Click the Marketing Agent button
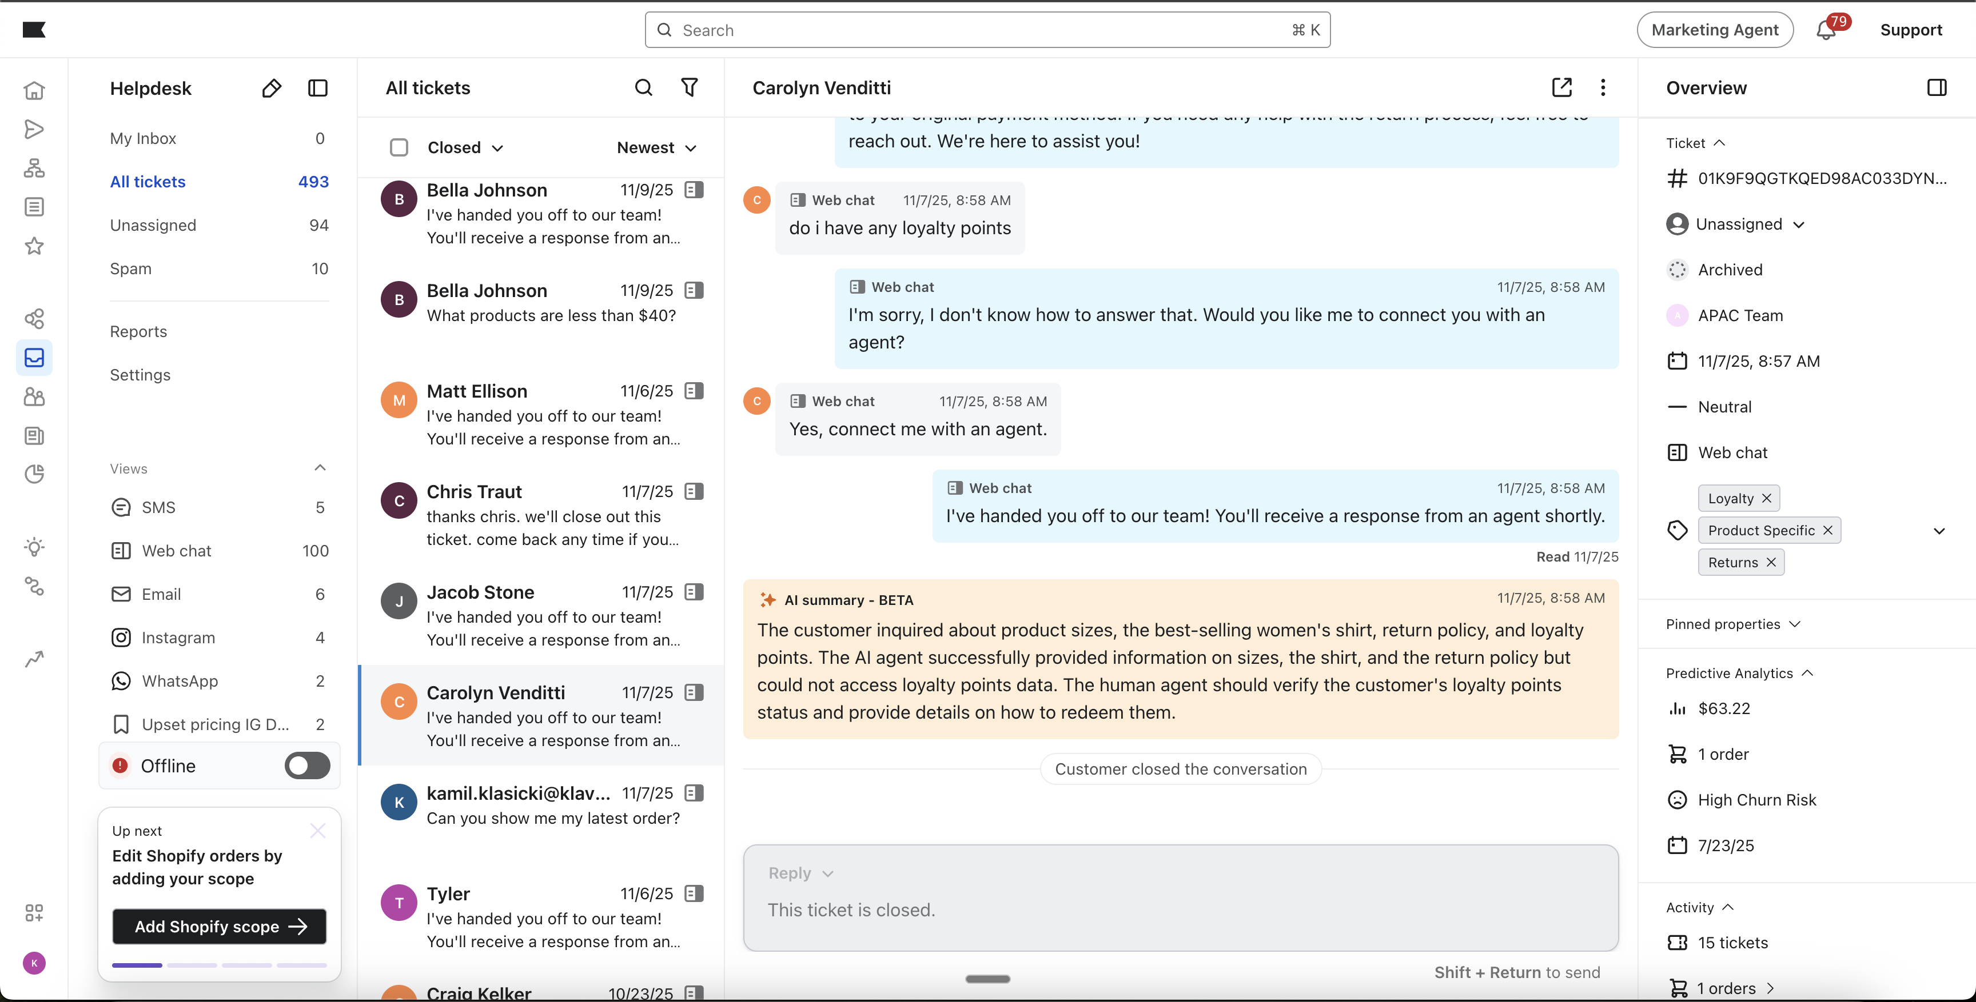 [x=1715, y=30]
